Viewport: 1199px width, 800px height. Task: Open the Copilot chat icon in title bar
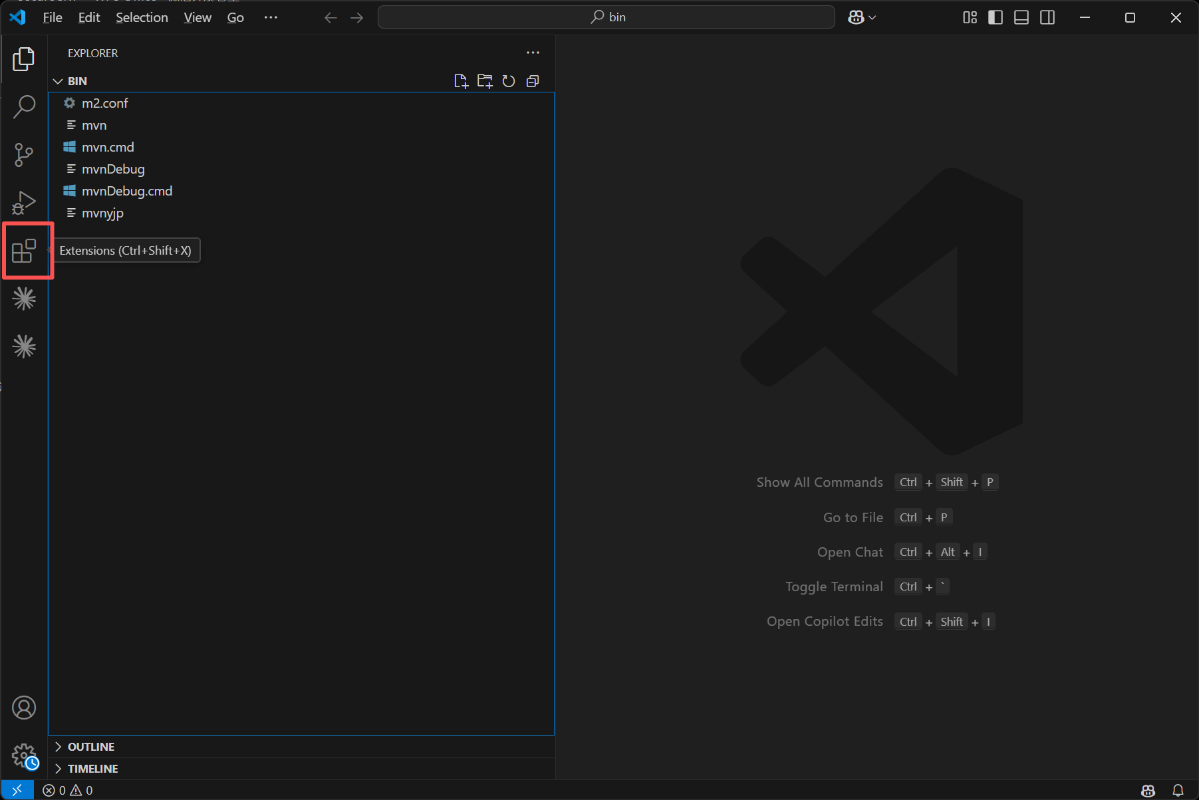tap(856, 18)
